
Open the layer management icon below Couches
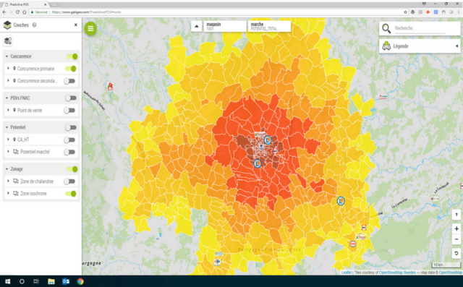tap(8, 41)
